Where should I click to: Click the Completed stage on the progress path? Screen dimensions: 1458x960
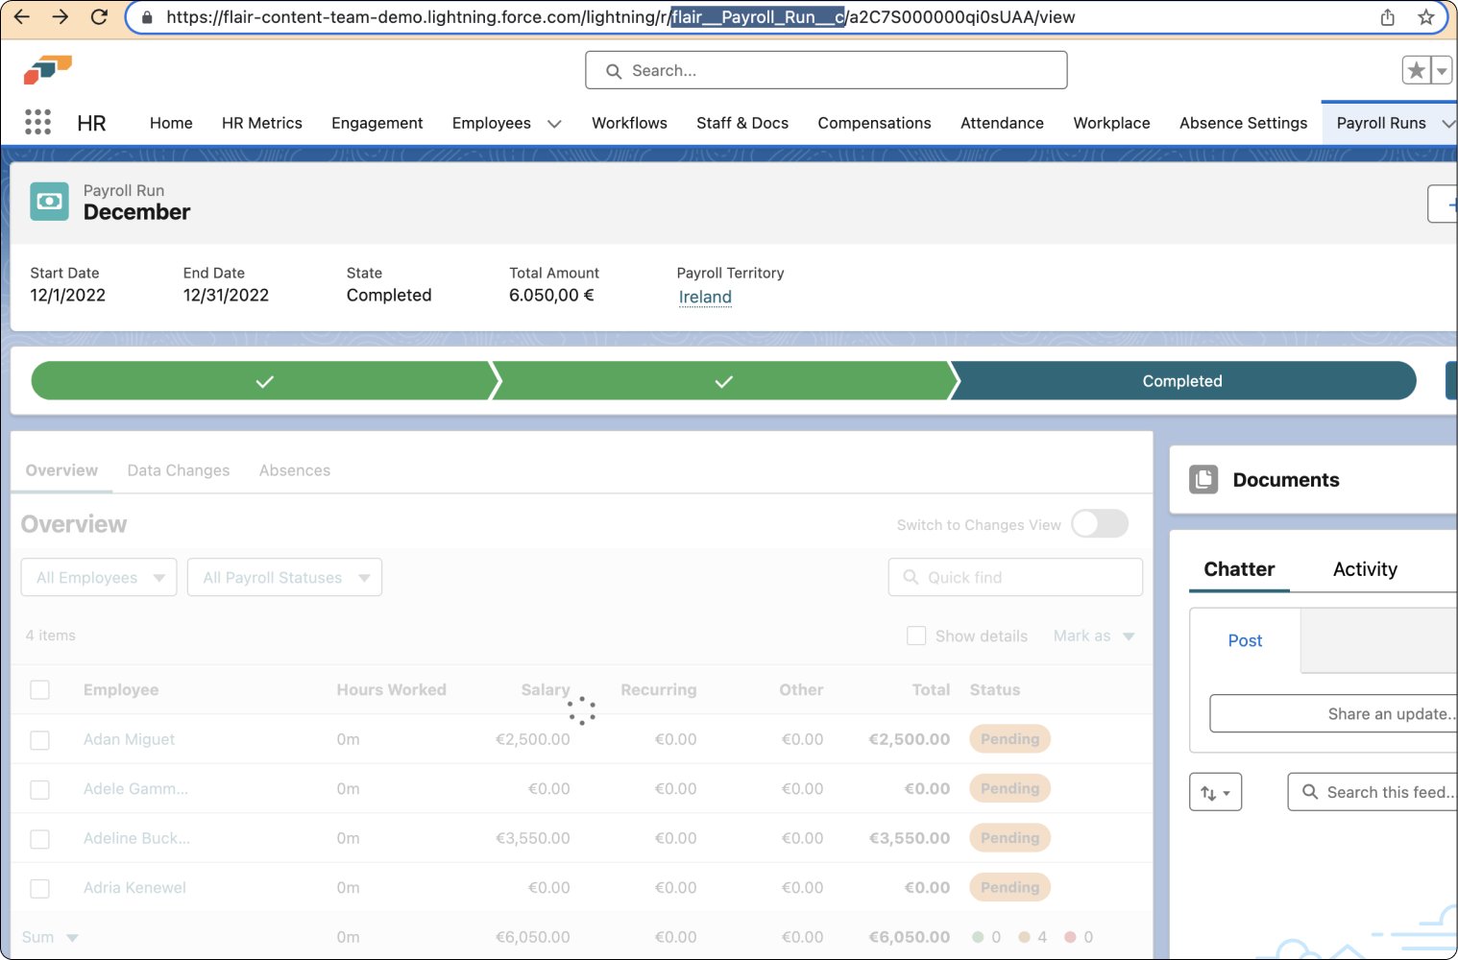[x=1181, y=380]
